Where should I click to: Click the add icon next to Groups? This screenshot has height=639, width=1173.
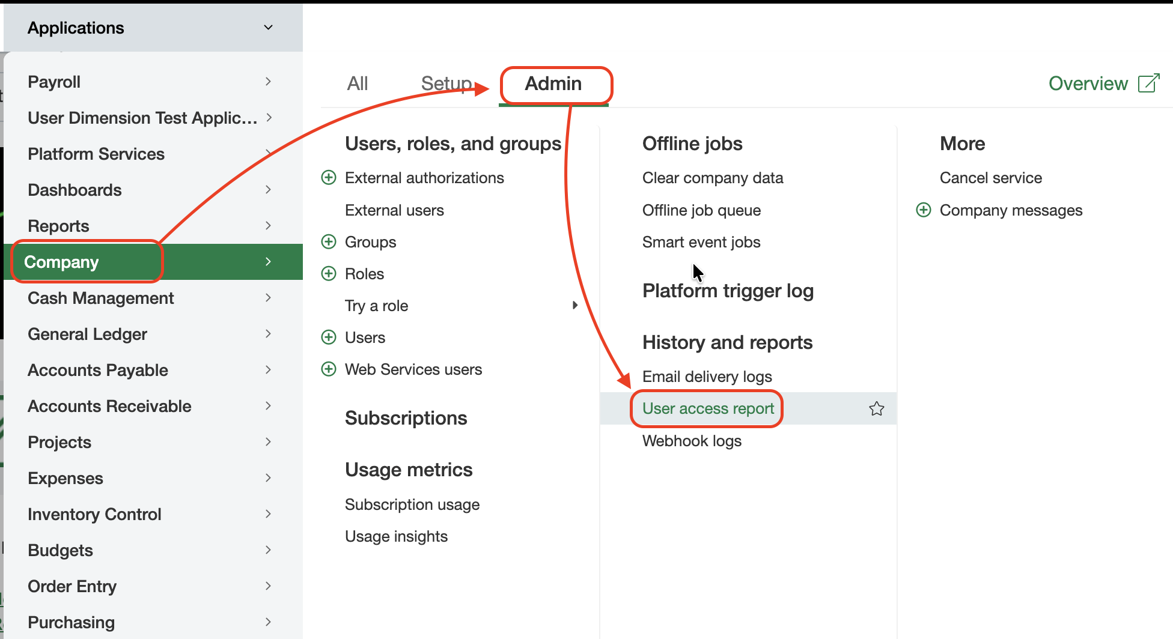[x=329, y=242]
